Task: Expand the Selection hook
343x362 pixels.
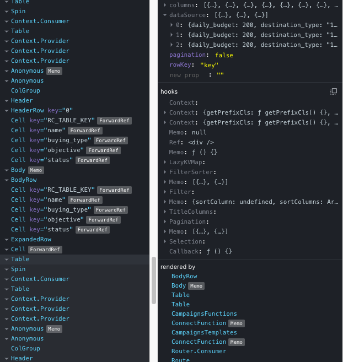Action: [165, 241]
